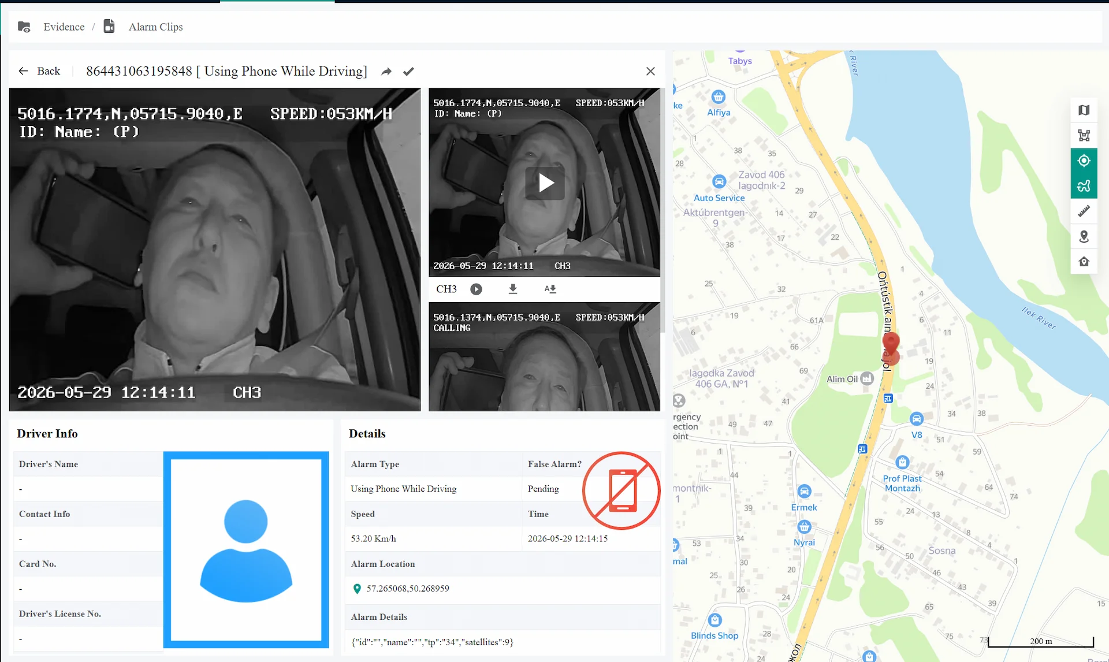Open the Alarm Clips breadcrumb

[156, 27]
